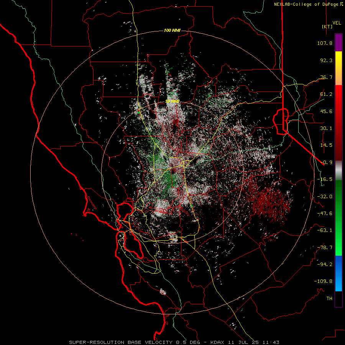Click the TH legend label
This screenshot has height=345, width=345.
click(329, 298)
